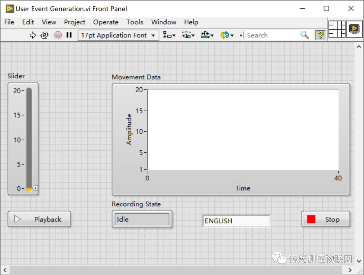Click the vertical scrollbar up arrow
Image resolution: width=364 pixels, height=275 pixels.
point(359,47)
